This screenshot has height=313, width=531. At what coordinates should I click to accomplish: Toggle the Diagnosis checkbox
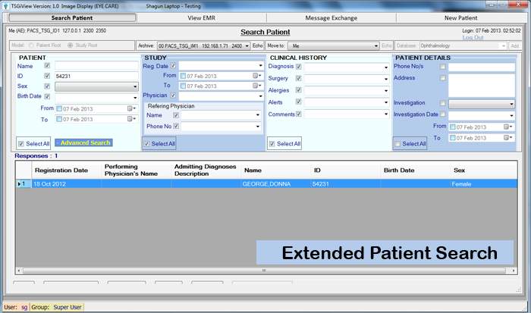click(x=298, y=67)
